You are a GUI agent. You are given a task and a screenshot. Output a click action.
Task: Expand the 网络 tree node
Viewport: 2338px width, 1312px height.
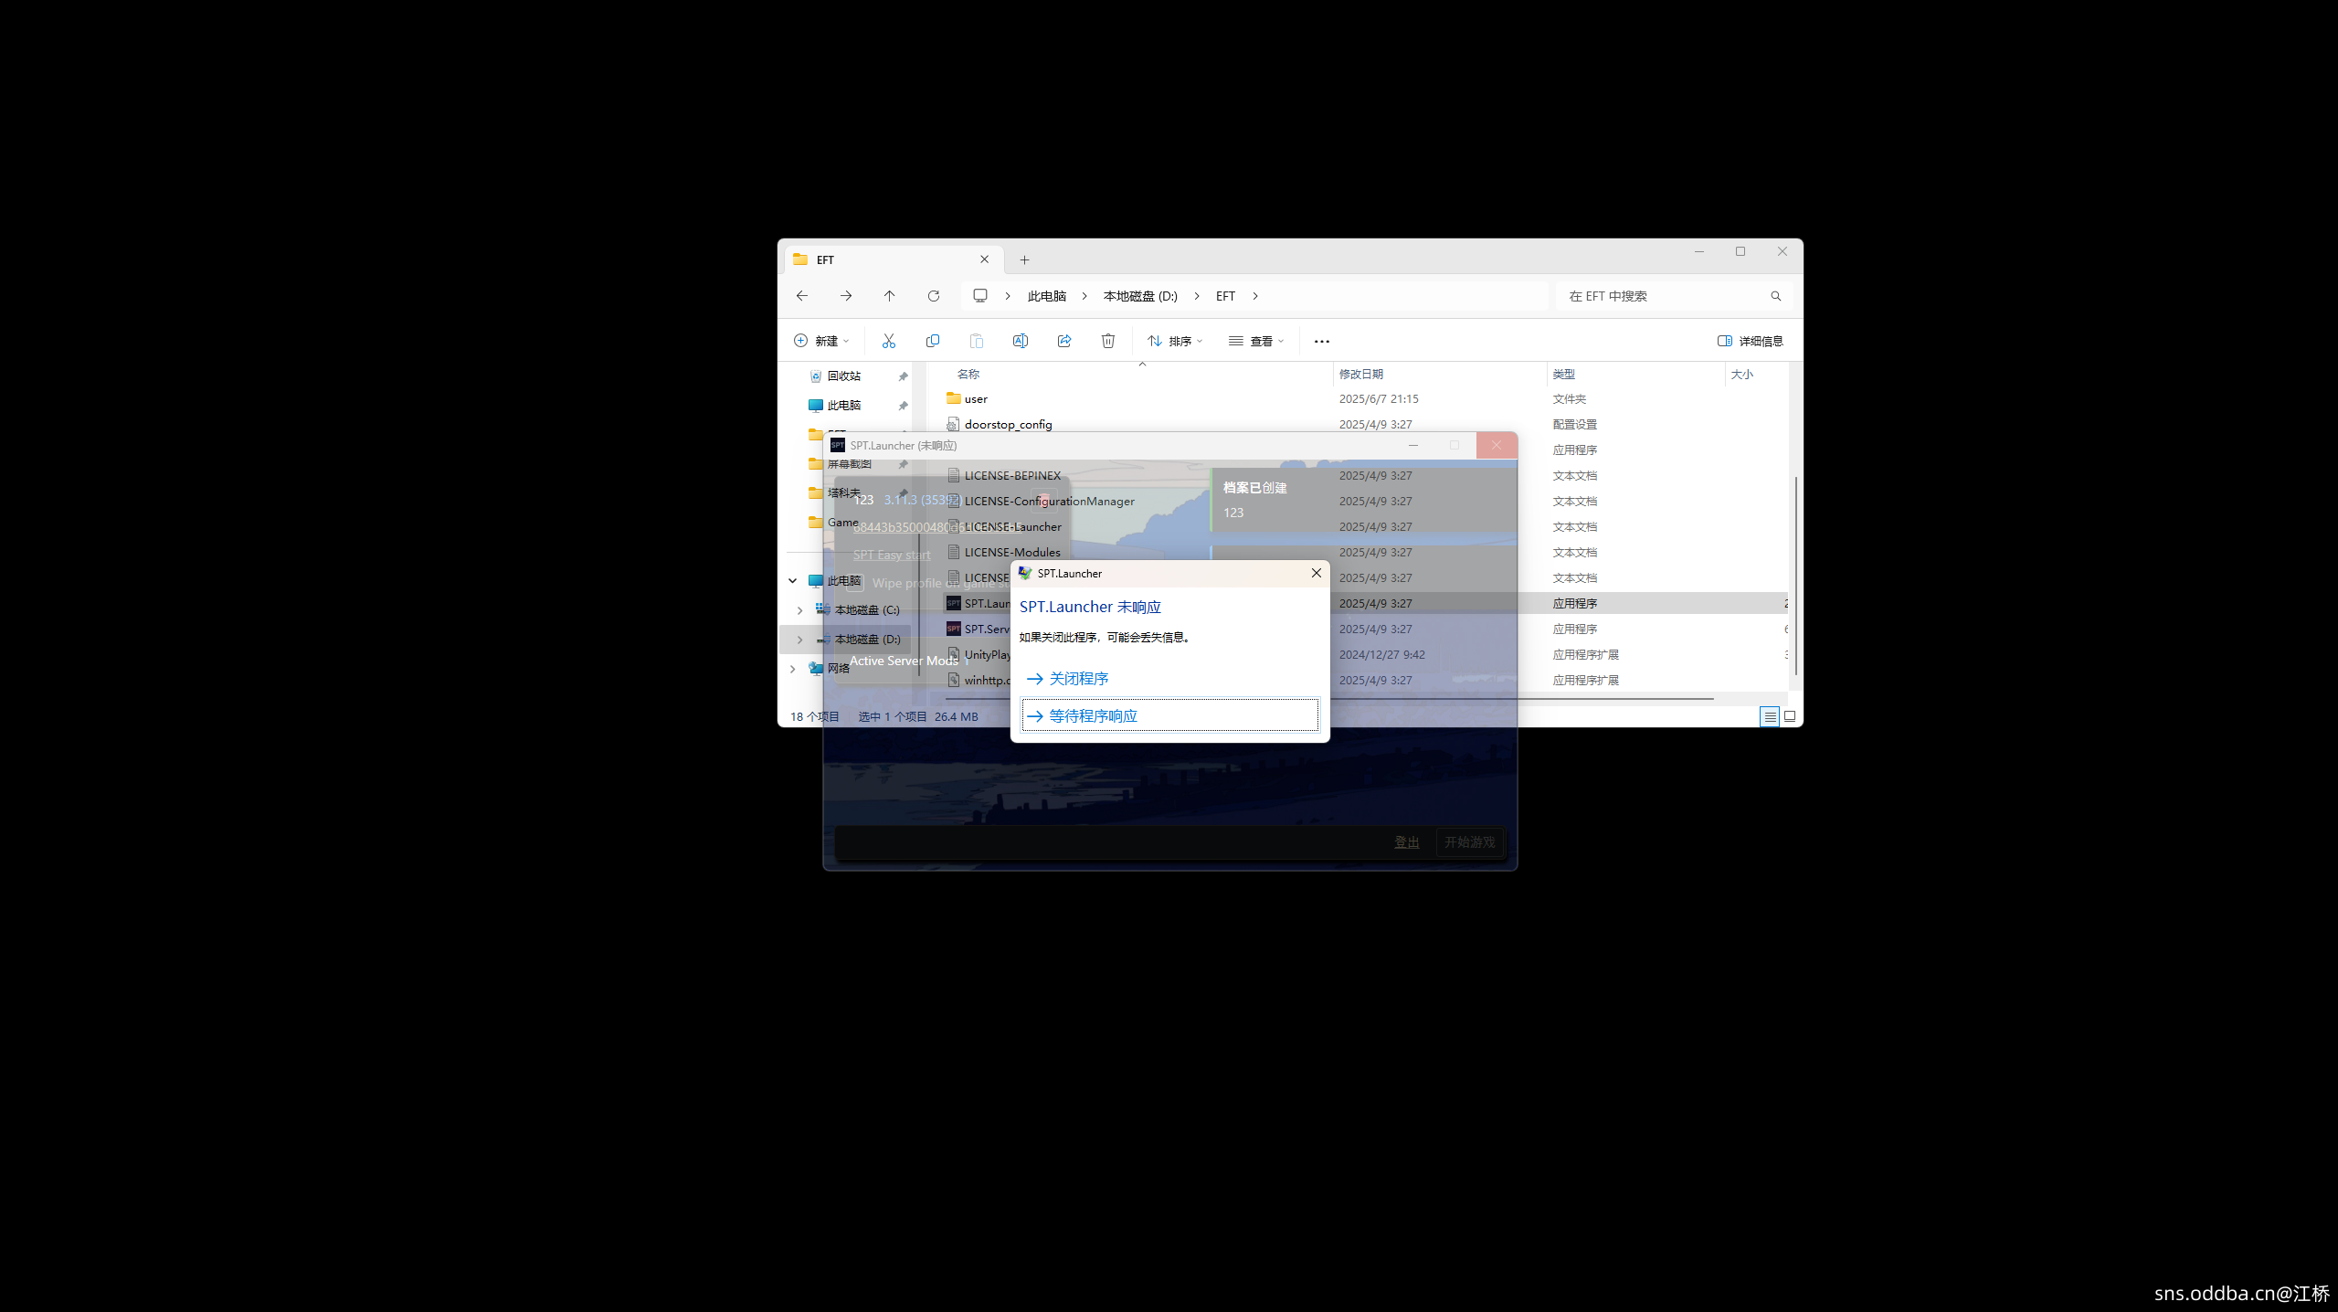(792, 669)
